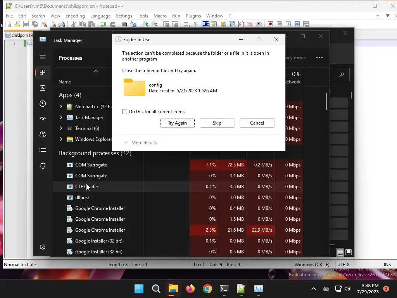Click the Windows Start button on taskbar
The image size is (397, 298).
pyautogui.click(x=139, y=289)
